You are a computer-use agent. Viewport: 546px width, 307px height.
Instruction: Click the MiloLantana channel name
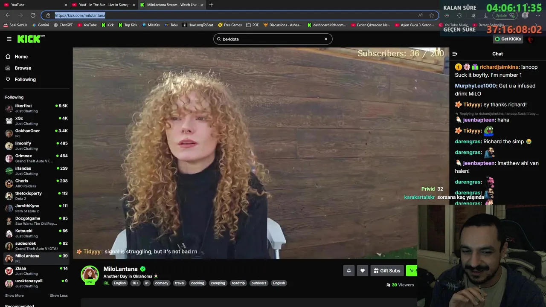120,269
